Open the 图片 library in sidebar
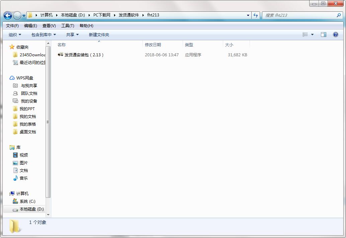346x238 pixels. point(23,163)
